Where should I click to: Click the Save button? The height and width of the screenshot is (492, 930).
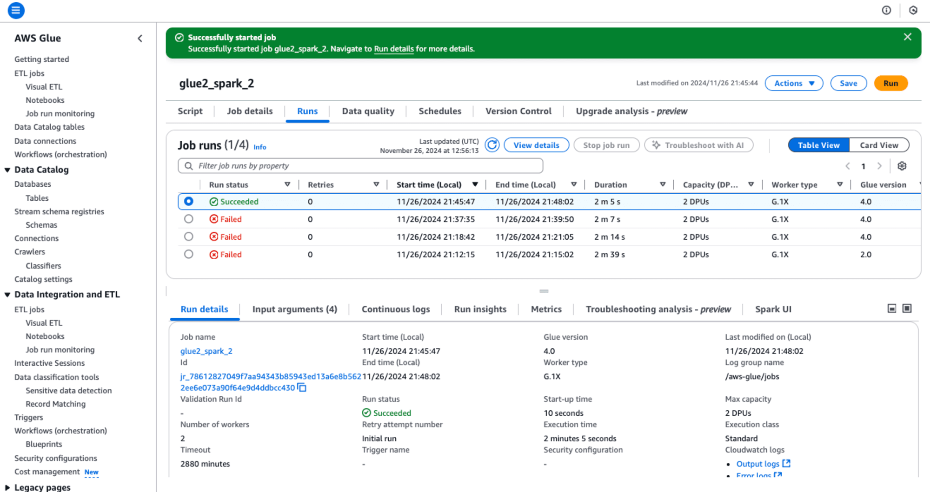pos(848,83)
